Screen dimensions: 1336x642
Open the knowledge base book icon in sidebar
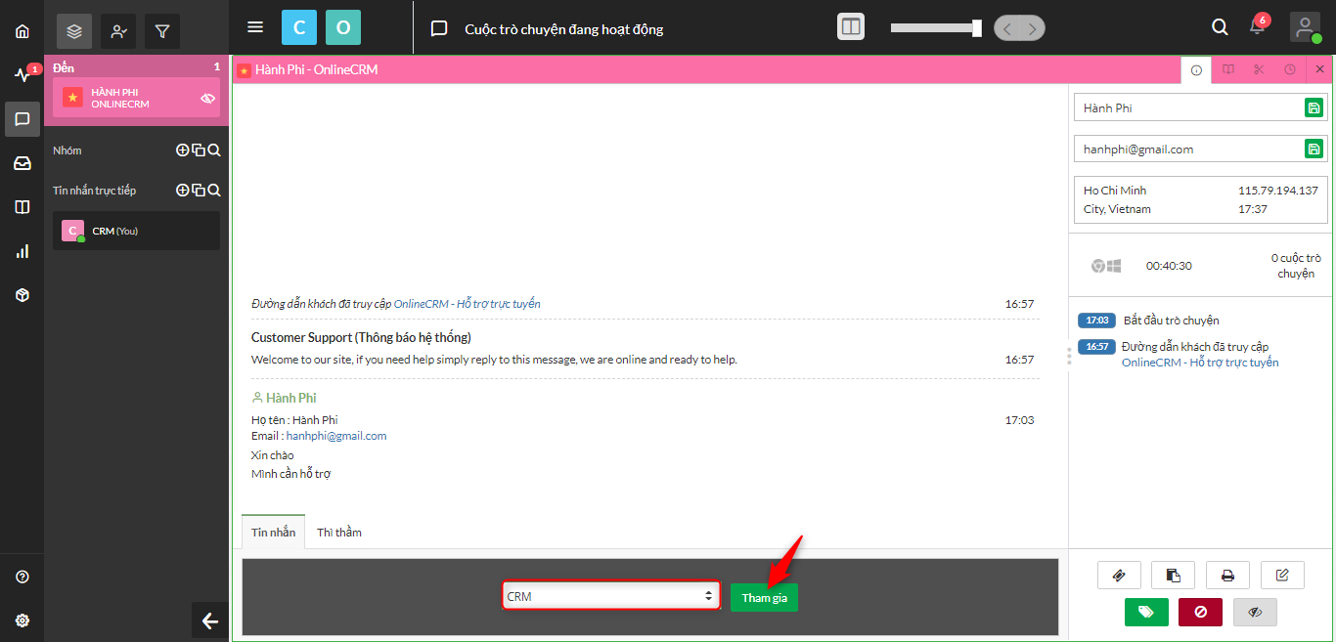click(22, 207)
